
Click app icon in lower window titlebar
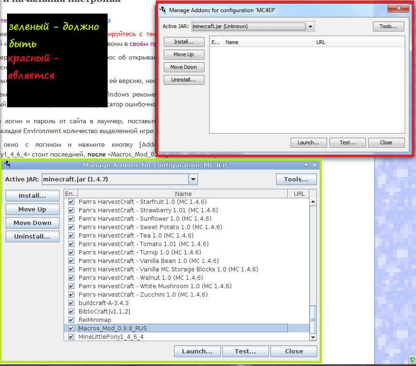pos(7,164)
